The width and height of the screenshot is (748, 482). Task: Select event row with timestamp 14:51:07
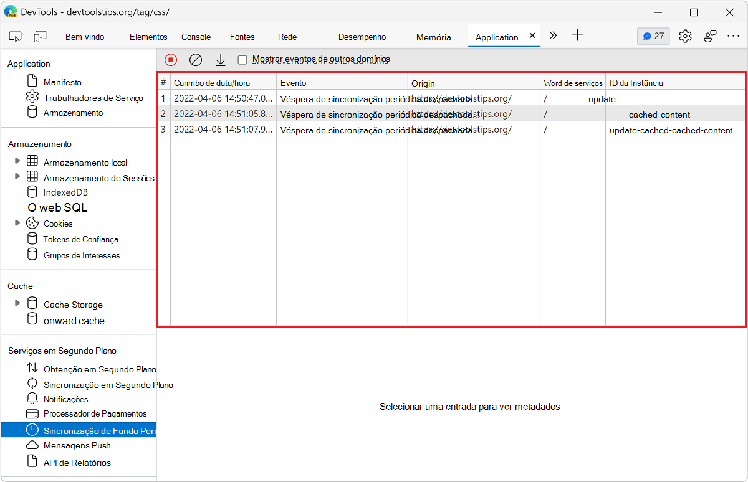pos(451,130)
